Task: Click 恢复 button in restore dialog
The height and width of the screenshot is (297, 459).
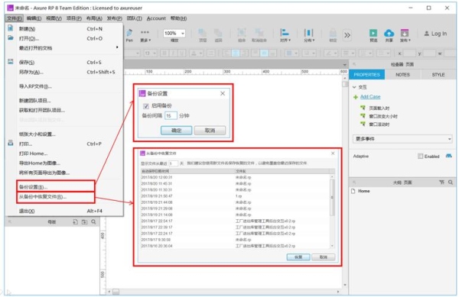Action: [x=298, y=257]
